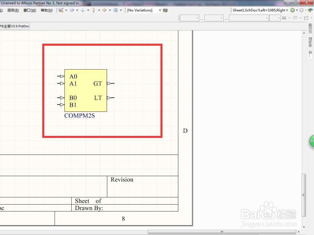Click the Revision title block text
This screenshot has width=314, height=235.
122,180
